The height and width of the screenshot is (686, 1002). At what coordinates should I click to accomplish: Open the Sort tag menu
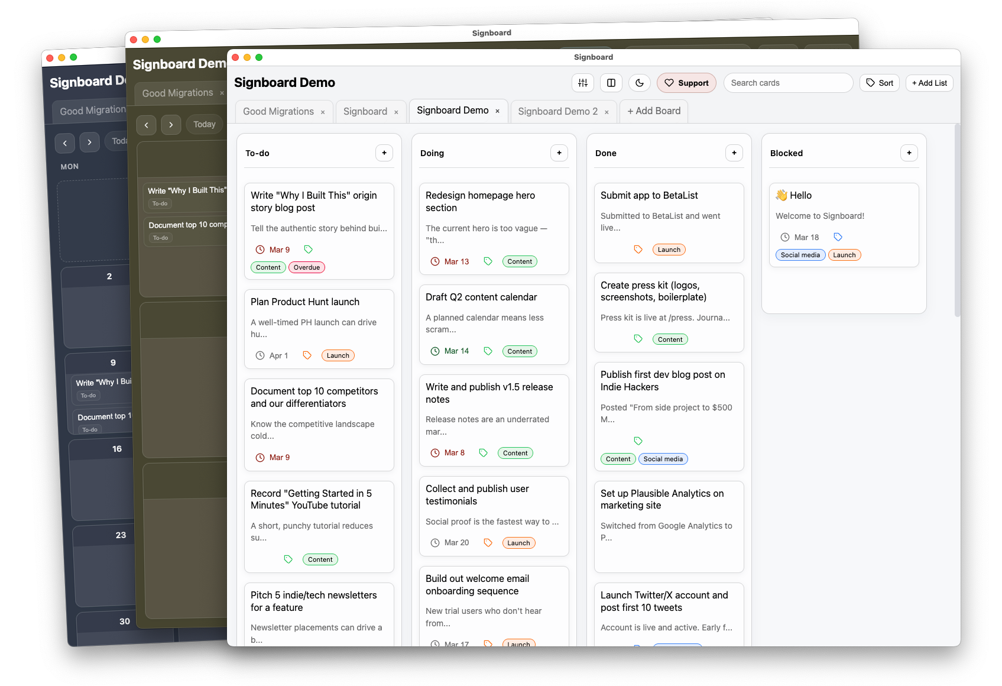coord(879,83)
